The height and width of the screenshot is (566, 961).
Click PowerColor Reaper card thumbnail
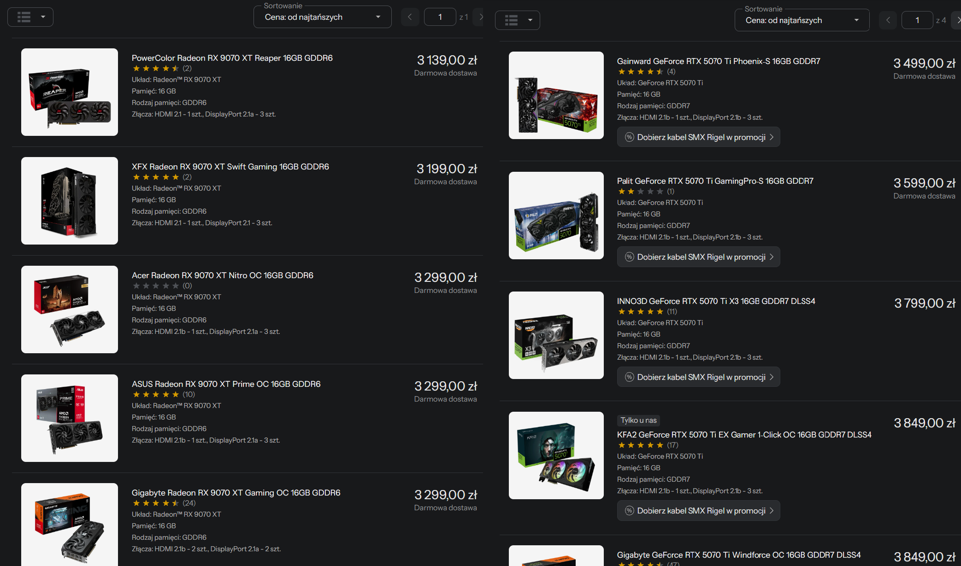[x=70, y=92]
